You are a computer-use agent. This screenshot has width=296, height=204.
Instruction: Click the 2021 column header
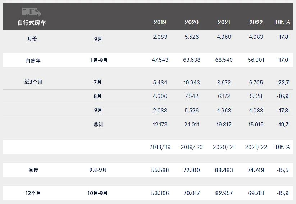point(224,22)
